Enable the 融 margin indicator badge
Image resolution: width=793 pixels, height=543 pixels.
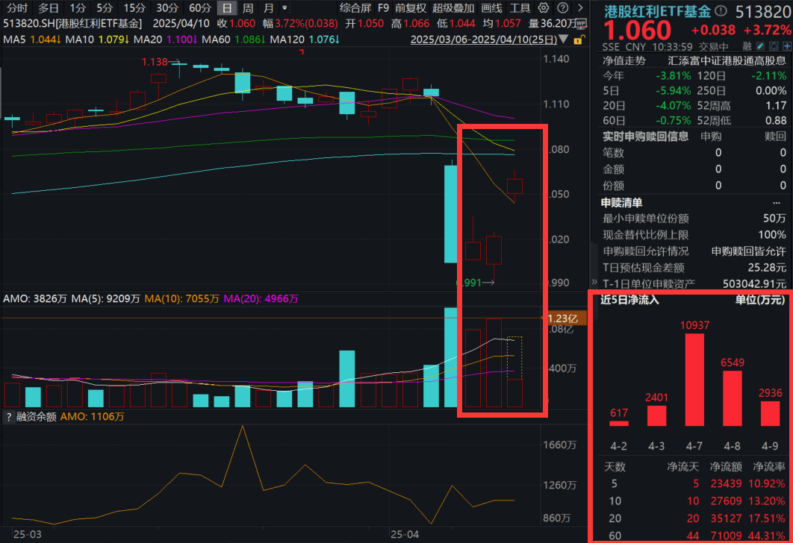click(x=748, y=45)
